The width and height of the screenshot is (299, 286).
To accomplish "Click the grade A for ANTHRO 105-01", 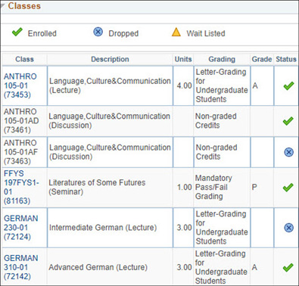I will click(255, 85).
